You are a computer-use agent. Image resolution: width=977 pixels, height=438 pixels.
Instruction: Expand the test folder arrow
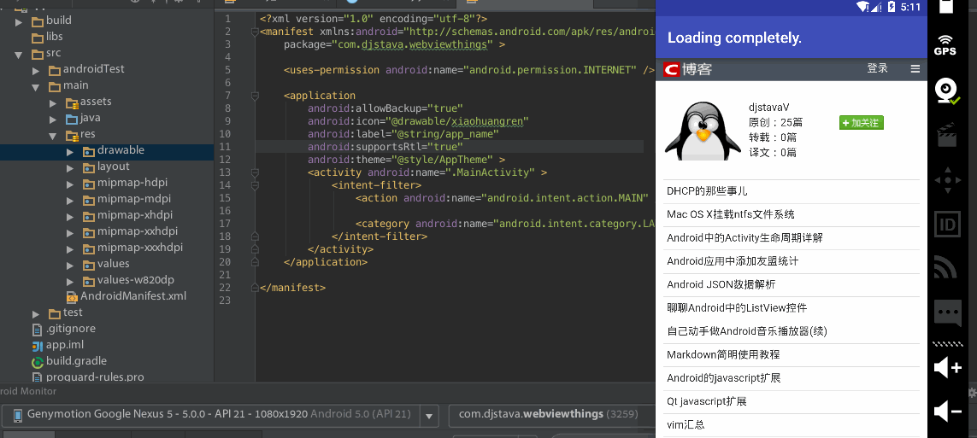click(36, 313)
